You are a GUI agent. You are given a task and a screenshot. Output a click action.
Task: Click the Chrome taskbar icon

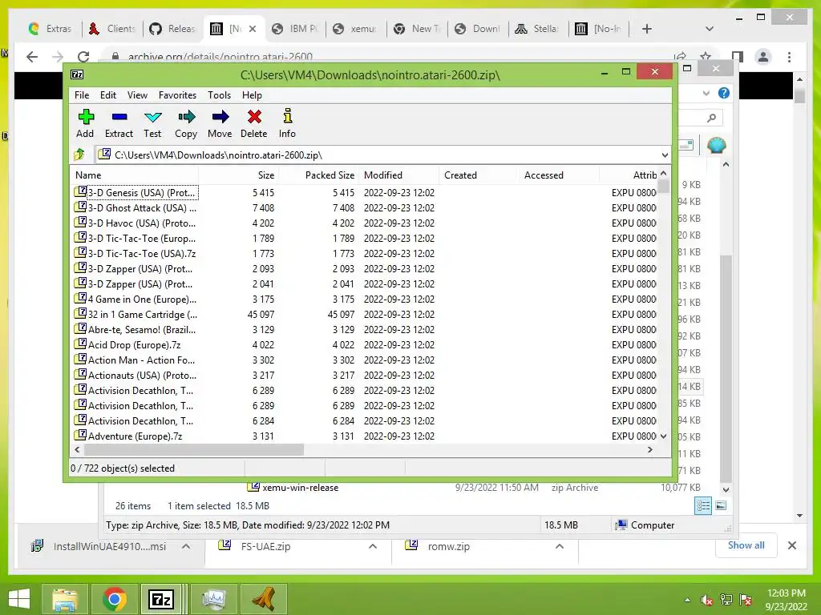pos(114,599)
